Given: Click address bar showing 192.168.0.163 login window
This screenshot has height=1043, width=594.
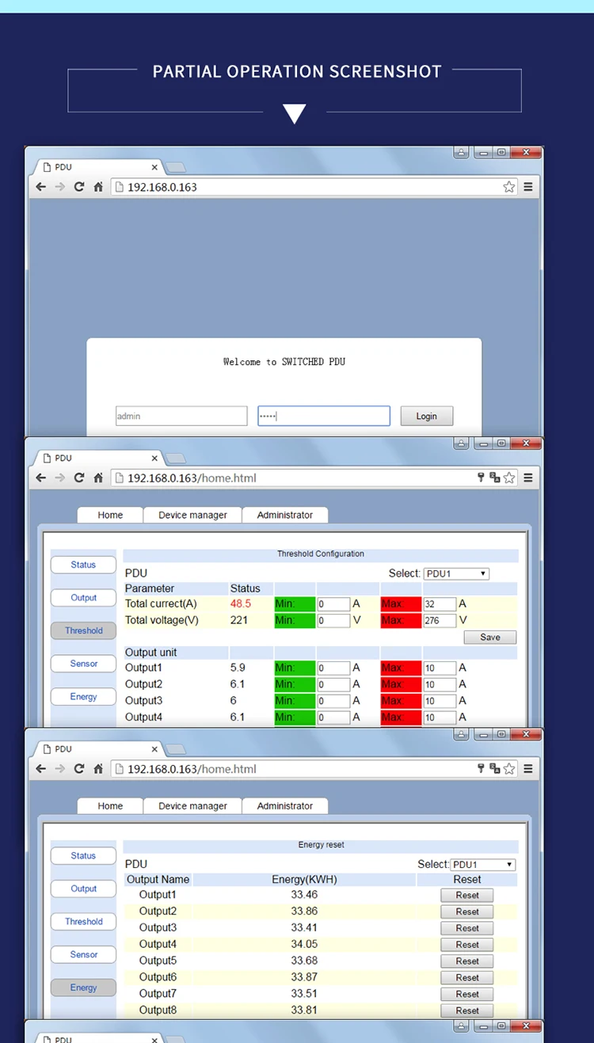Looking at the screenshot, I should pos(314,187).
